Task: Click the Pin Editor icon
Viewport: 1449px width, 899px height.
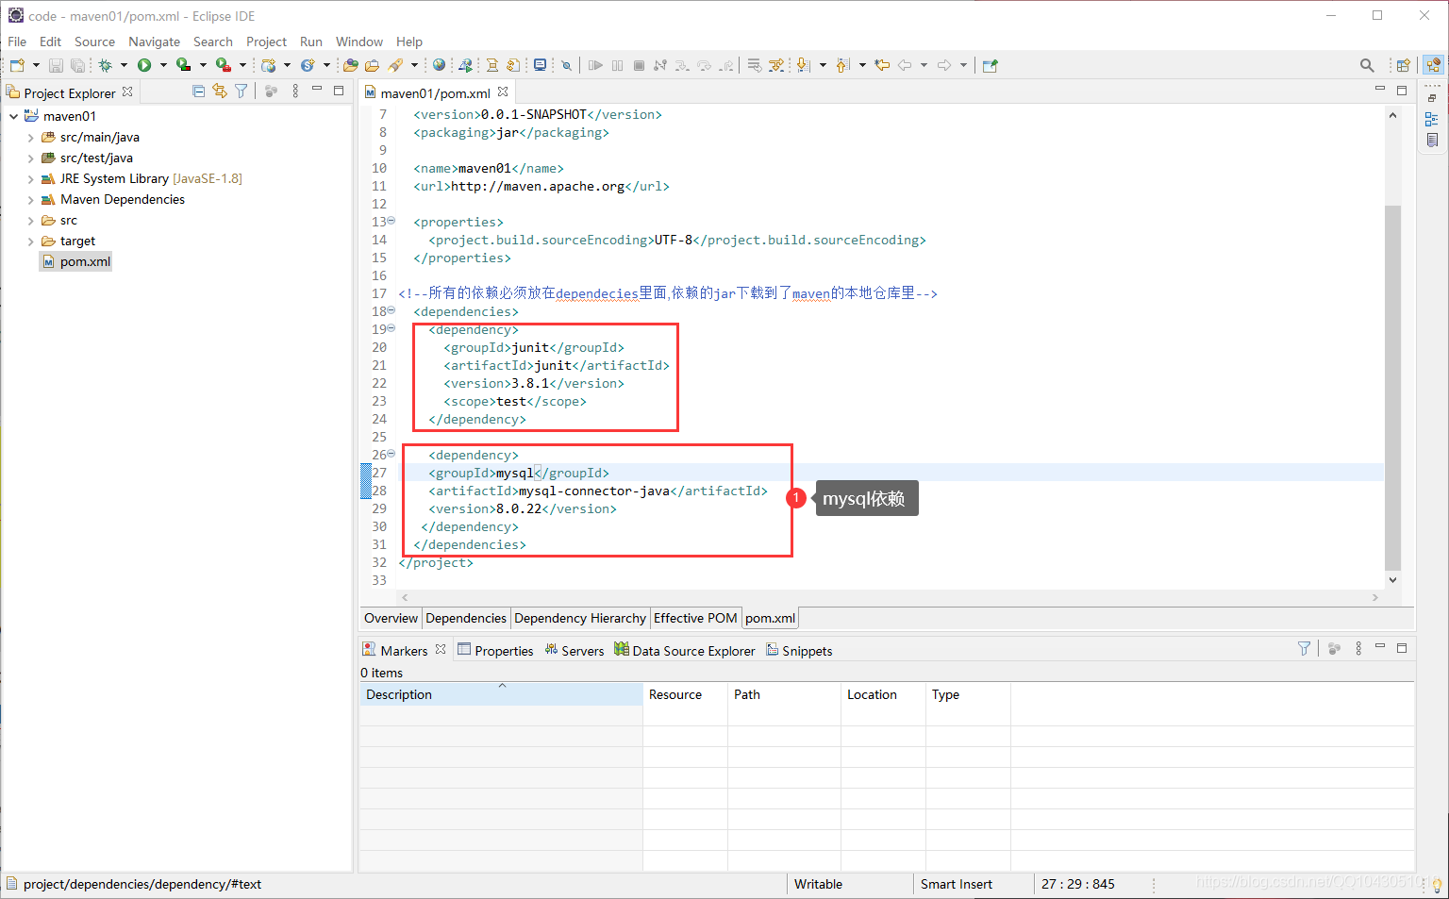Action: tap(991, 65)
